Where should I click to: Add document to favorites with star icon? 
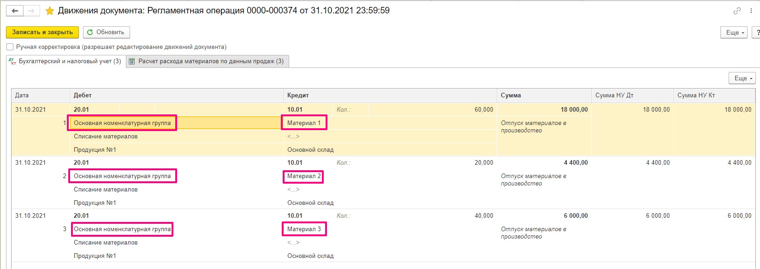[x=49, y=11]
